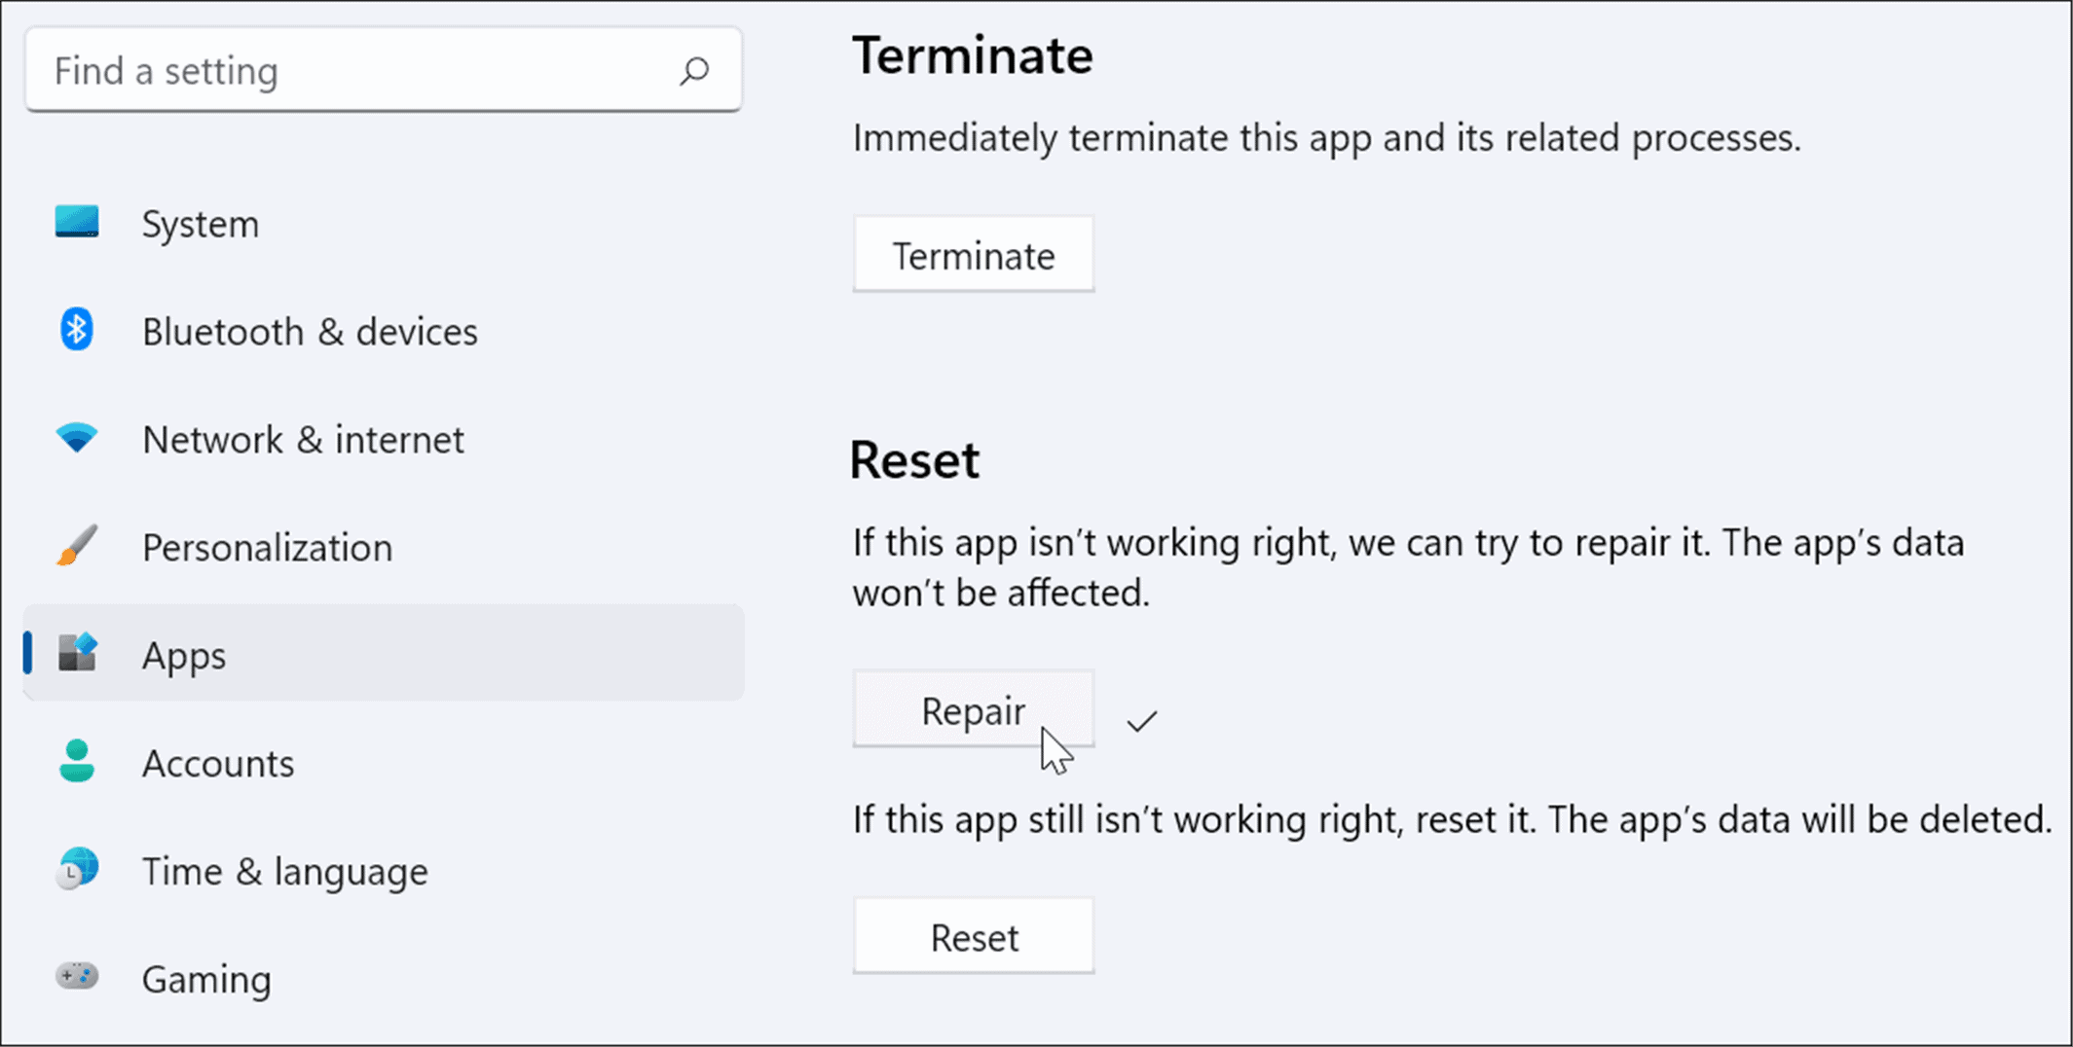
Task: Select the System icon in the sidebar
Action: [x=74, y=223]
